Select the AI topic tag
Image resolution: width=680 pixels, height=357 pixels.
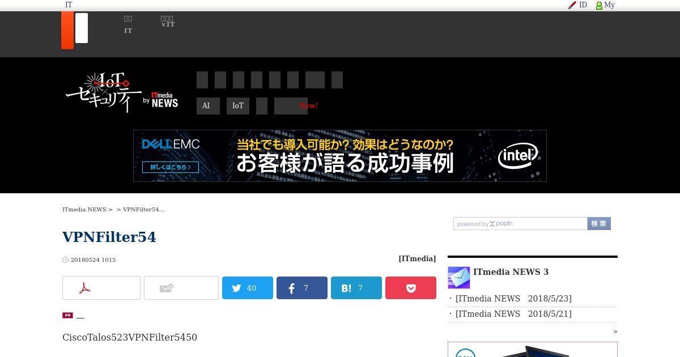click(x=208, y=106)
